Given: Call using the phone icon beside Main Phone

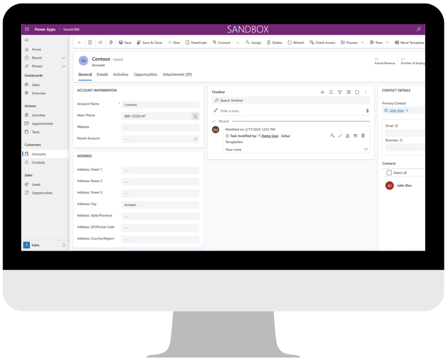Looking at the screenshot, I should tap(195, 116).
